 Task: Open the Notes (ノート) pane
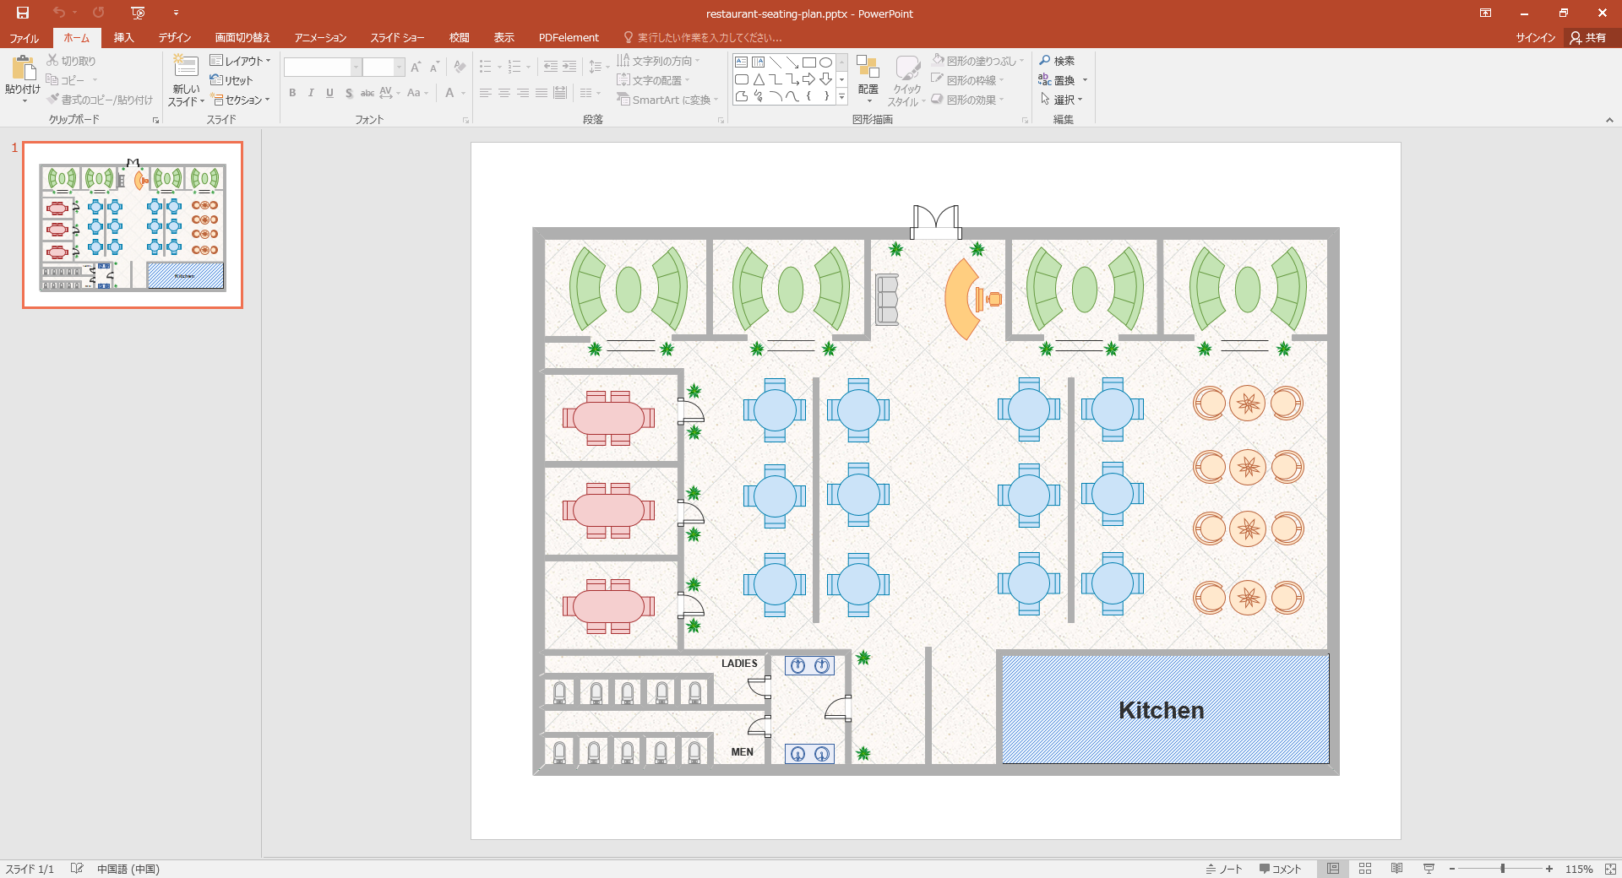point(1224,869)
